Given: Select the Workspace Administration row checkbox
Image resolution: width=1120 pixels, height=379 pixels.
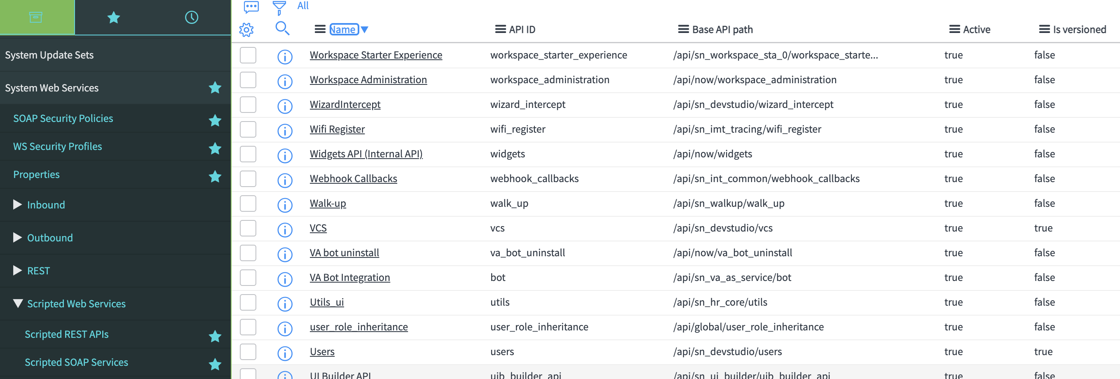Looking at the screenshot, I should pos(248,80).
